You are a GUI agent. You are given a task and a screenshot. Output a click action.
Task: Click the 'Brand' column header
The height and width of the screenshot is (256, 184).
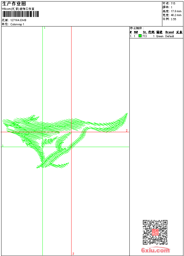(169, 32)
